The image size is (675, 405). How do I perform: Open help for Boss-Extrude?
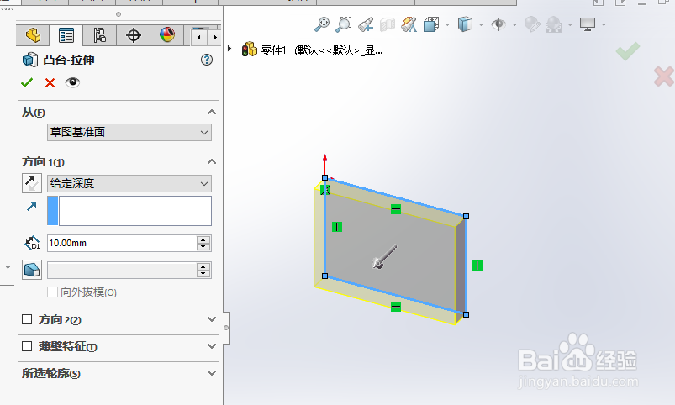207,60
